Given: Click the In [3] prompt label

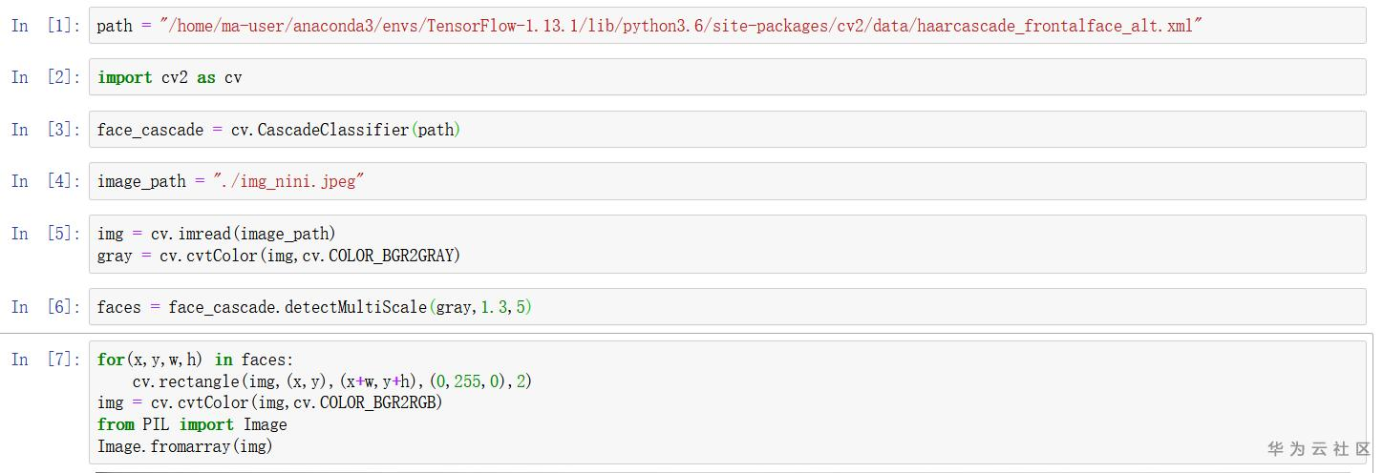Looking at the screenshot, I should coord(46,130).
